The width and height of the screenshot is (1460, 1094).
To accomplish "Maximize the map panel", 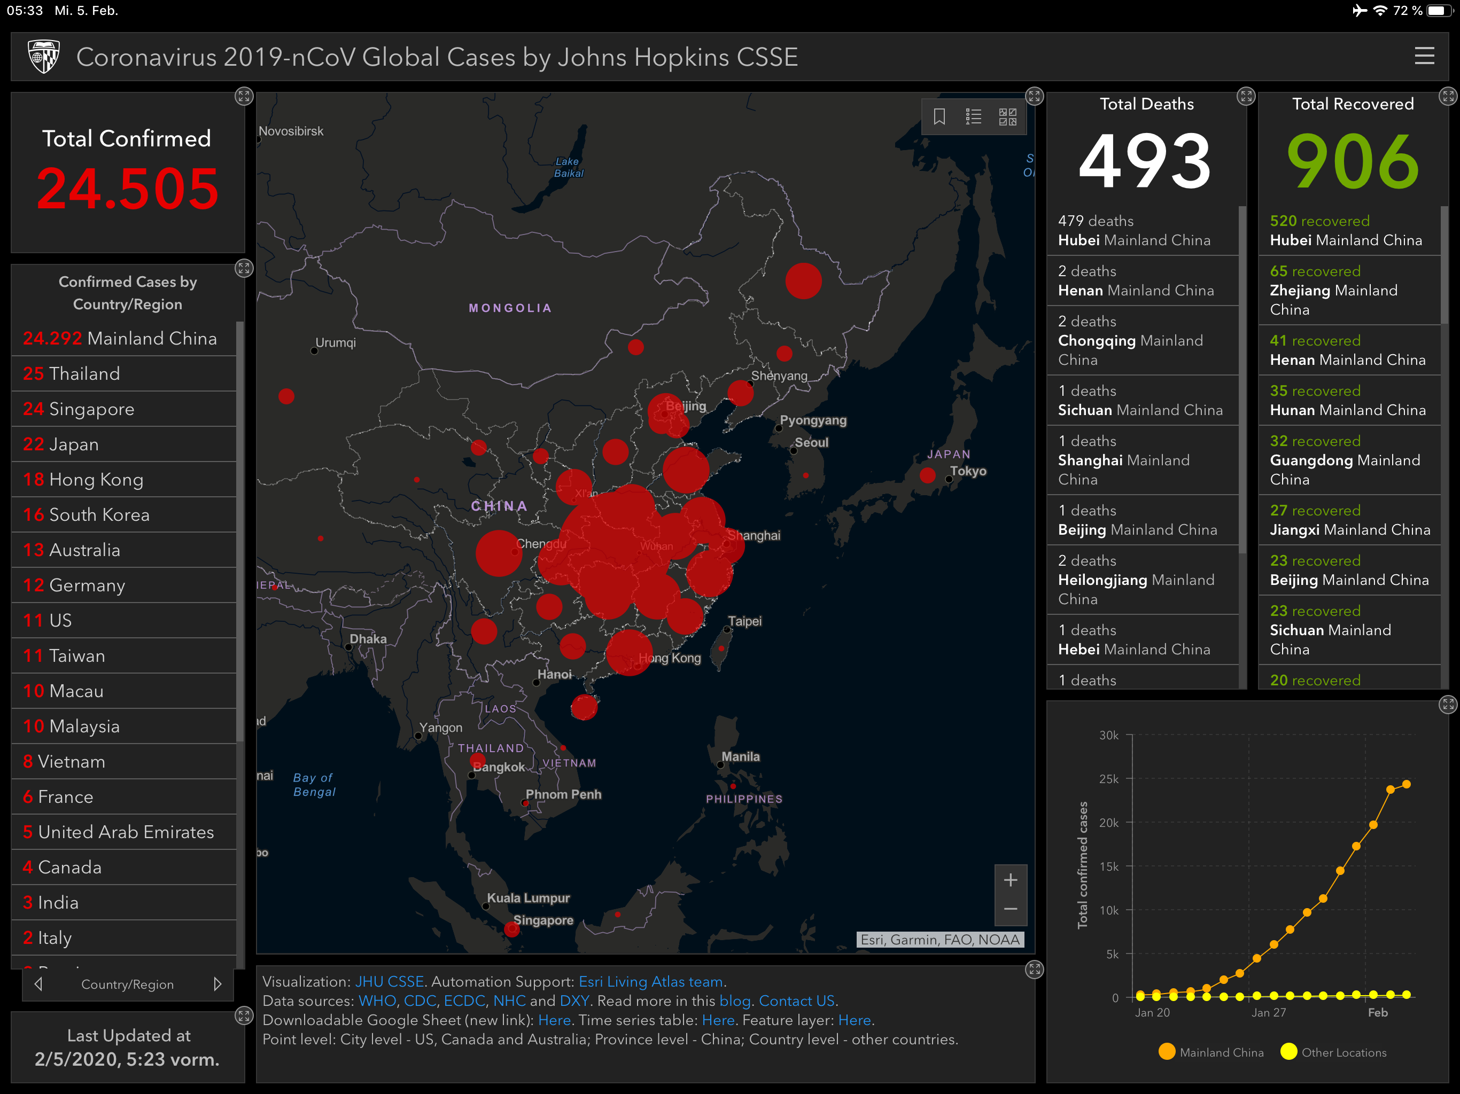I will 1034,96.
